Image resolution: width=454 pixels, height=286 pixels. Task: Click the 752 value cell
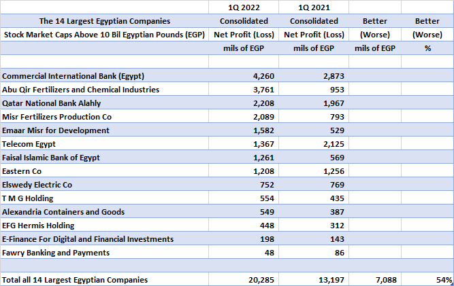coord(244,184)
